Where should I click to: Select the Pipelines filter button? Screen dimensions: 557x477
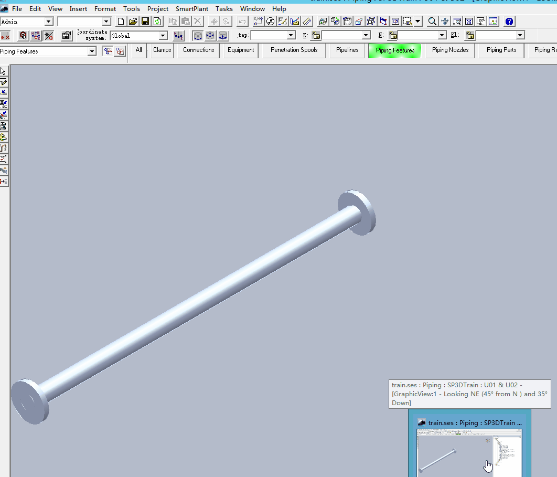pos(347,50)
